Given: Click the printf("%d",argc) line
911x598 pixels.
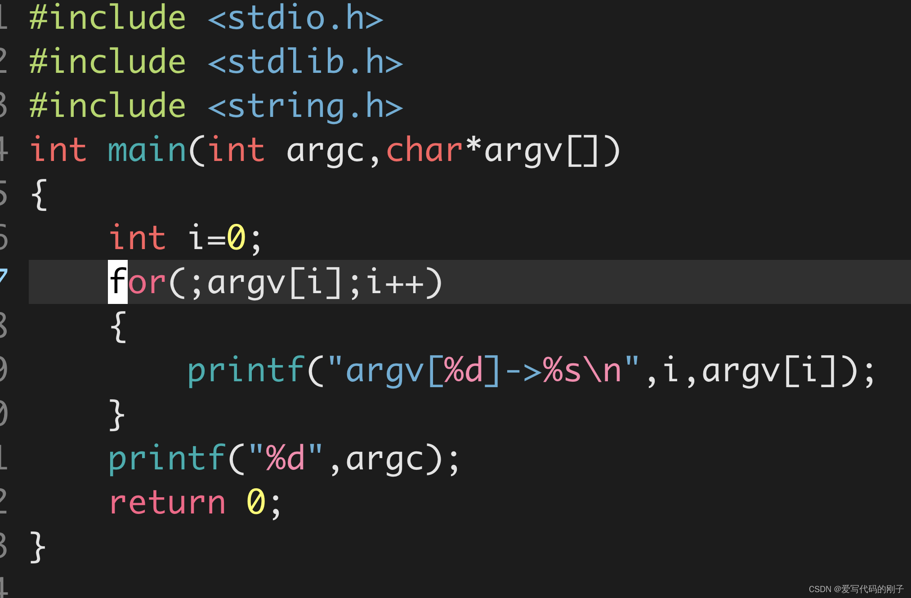Looking at the screenshot, I should (x=284, y=459).
